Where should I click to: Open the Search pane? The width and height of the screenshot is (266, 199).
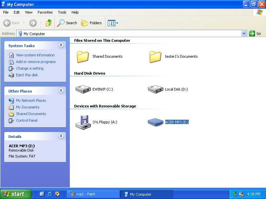tap(67, 23)
